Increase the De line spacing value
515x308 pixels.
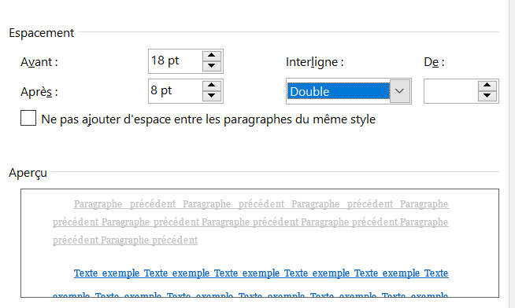[x=487, y=86]
